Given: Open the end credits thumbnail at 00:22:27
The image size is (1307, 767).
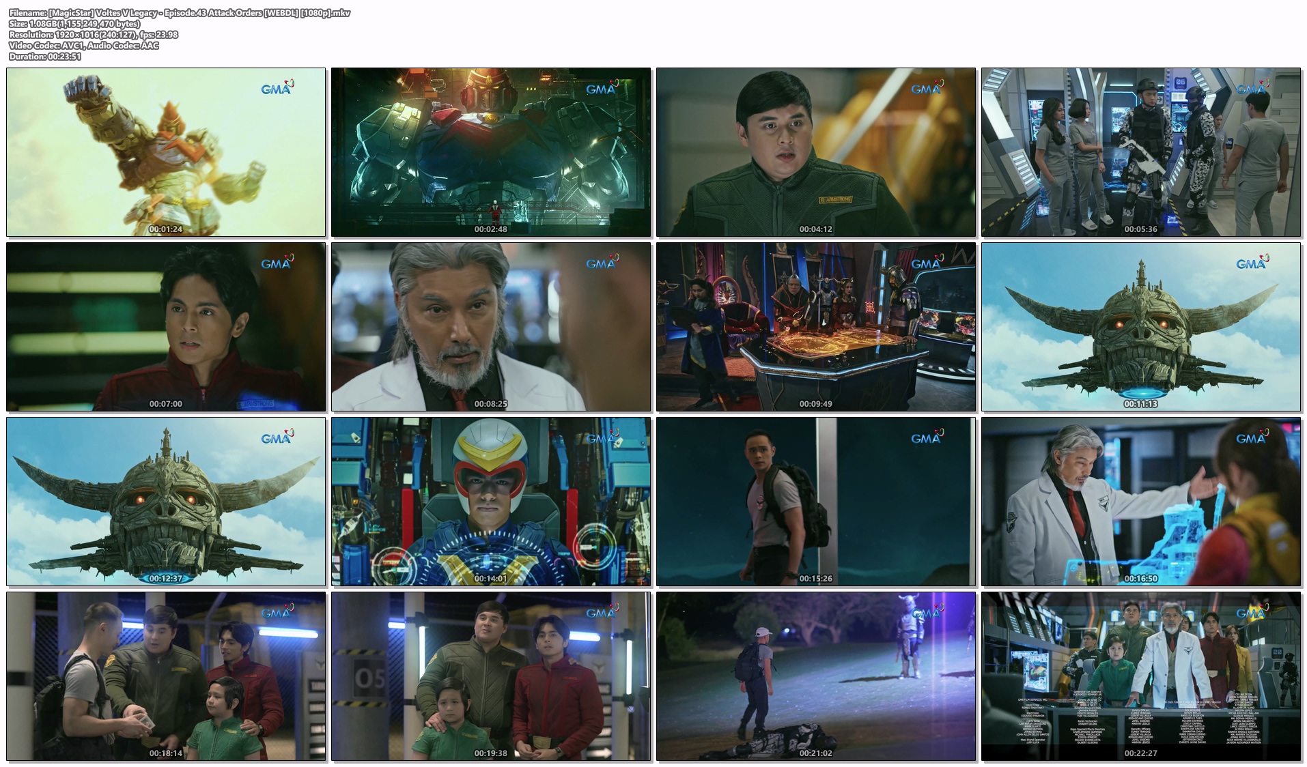Looking at the screenshot, I should click(1141, 676).
